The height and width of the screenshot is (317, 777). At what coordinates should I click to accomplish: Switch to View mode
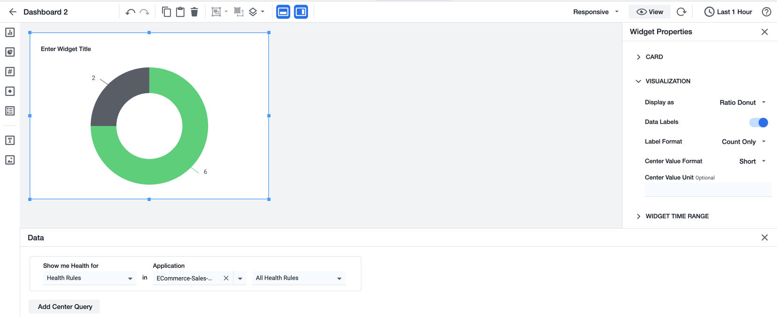click(x=650, y=12)
